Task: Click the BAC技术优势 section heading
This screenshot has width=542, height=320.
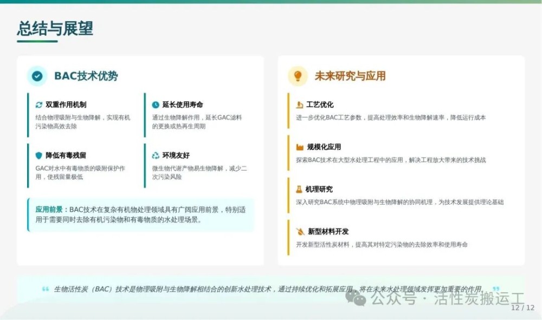Action: coord(86,76)
